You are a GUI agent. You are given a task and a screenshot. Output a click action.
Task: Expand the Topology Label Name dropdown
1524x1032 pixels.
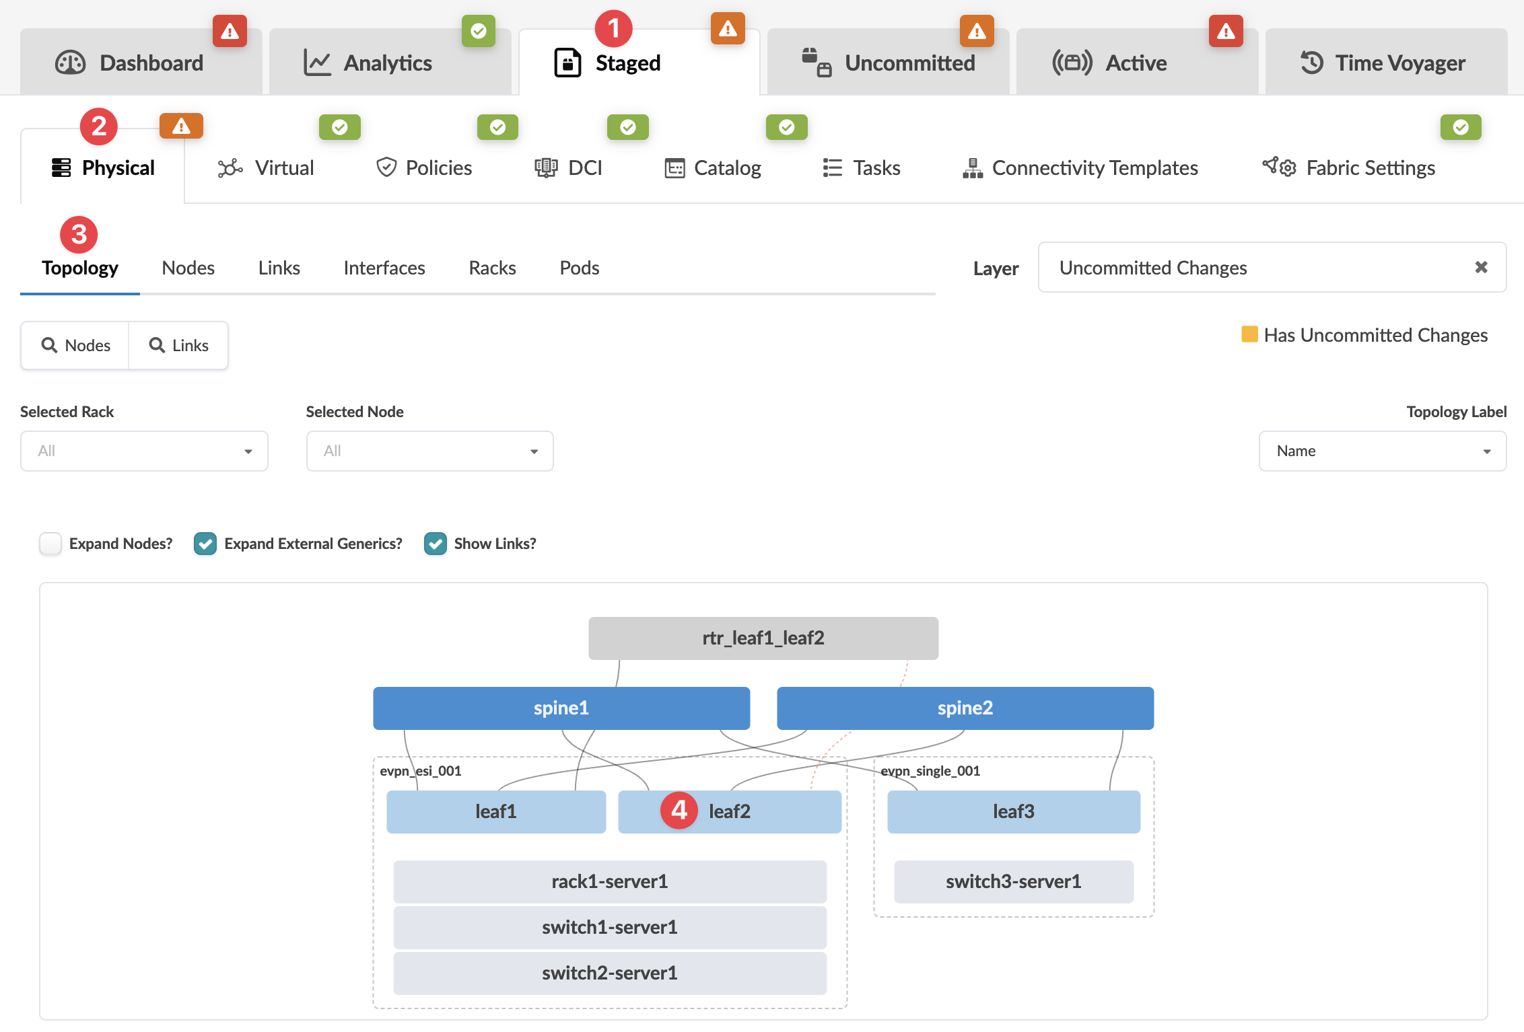tap(1382, 451)
